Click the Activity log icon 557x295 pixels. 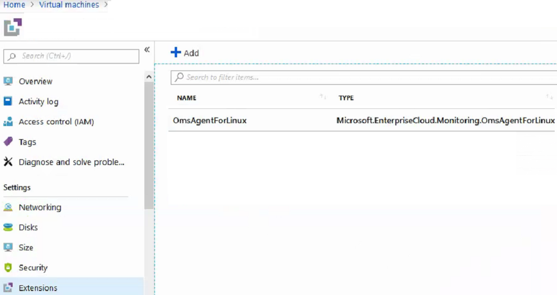point(8,101)
